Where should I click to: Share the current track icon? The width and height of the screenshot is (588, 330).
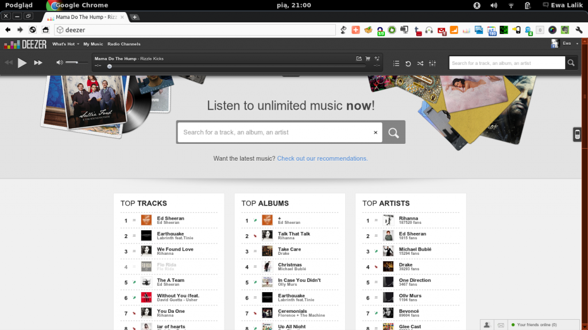(359, 59)
